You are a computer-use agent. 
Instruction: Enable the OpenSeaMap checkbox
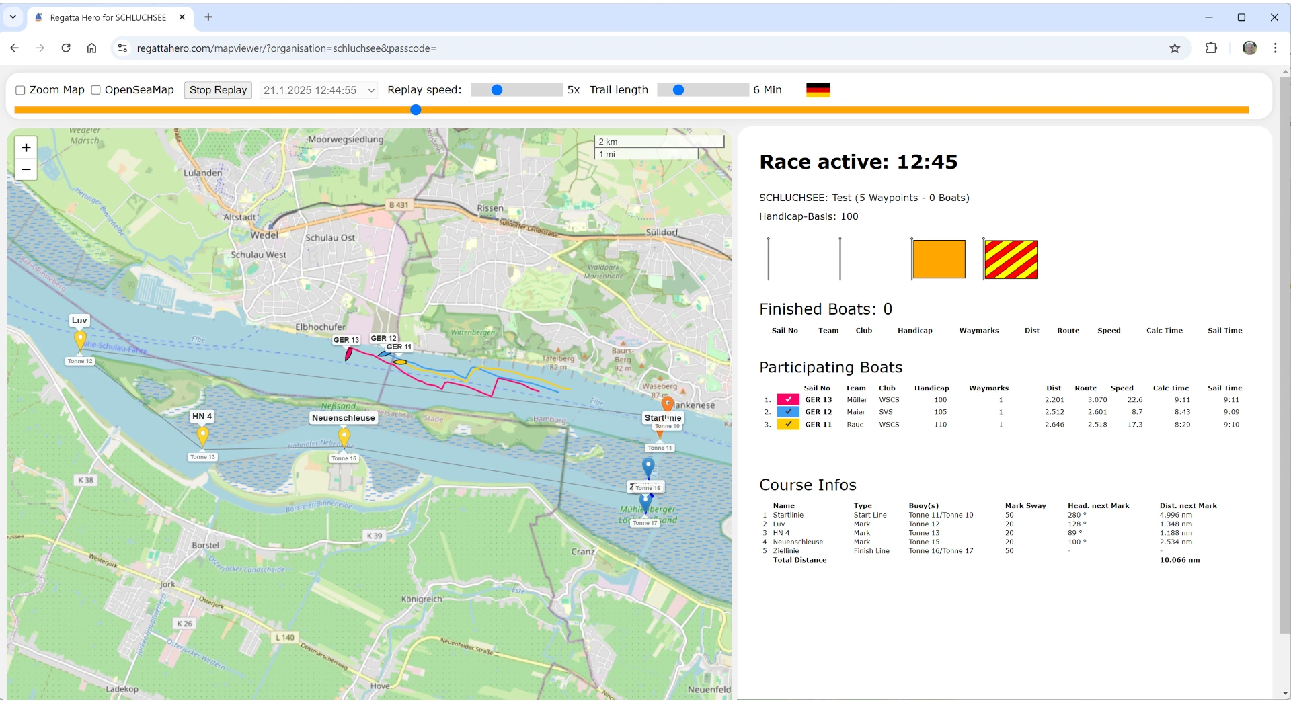point(95,91)
